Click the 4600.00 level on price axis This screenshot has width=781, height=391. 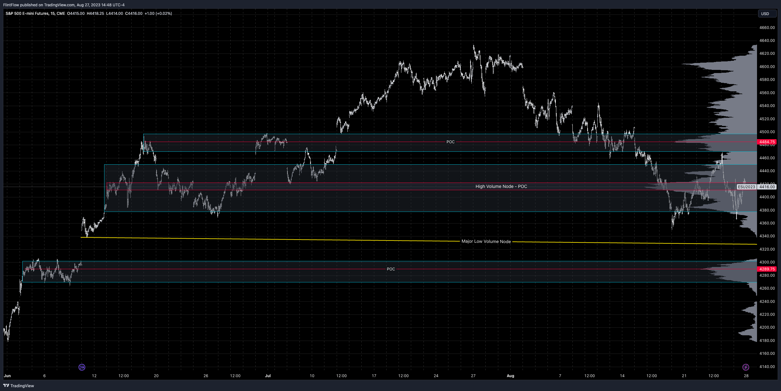coord(767,66)
